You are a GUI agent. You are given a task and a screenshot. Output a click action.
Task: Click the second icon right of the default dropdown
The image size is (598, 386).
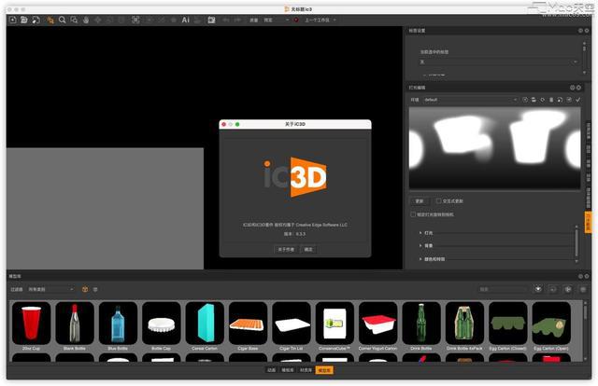click(x=534, y=100)
